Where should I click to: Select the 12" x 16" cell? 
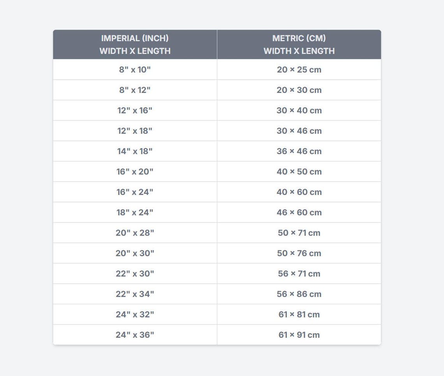[135, 110]
